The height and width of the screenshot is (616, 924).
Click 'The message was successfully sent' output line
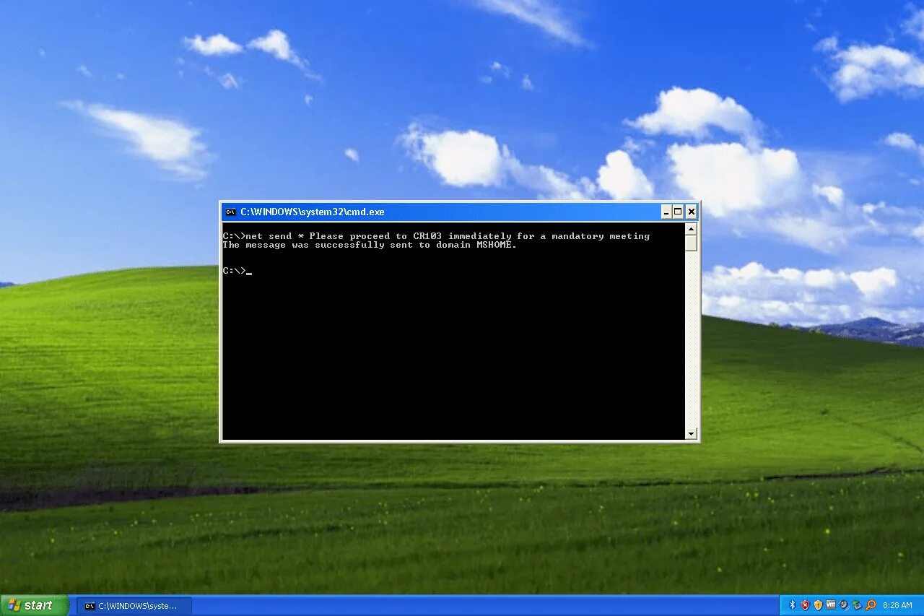coord(370,245)
